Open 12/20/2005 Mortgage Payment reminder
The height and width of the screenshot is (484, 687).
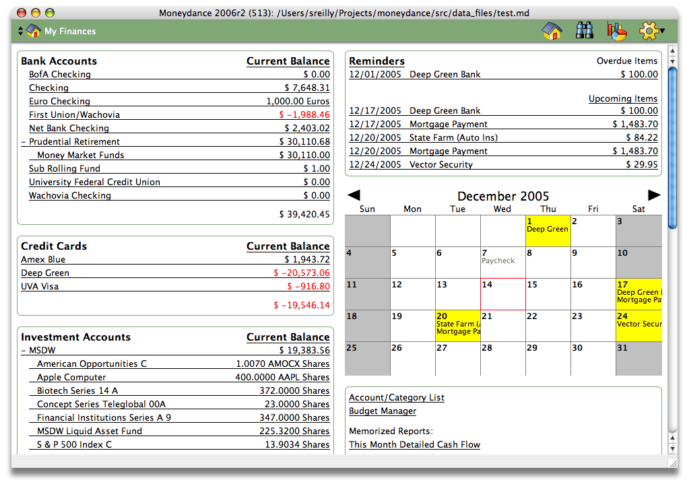503,151
